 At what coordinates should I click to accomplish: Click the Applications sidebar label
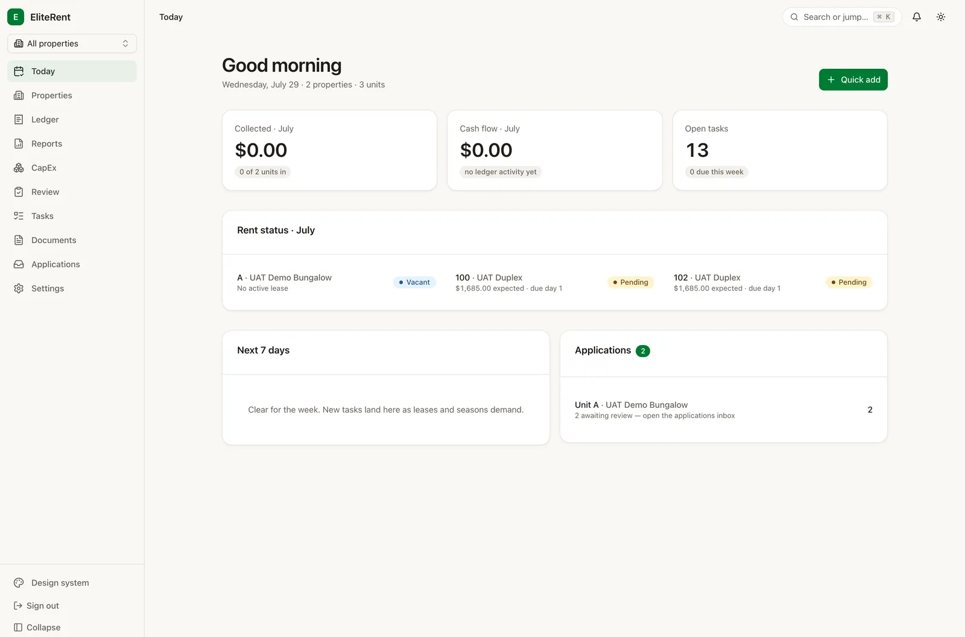(x=55, y=264)
